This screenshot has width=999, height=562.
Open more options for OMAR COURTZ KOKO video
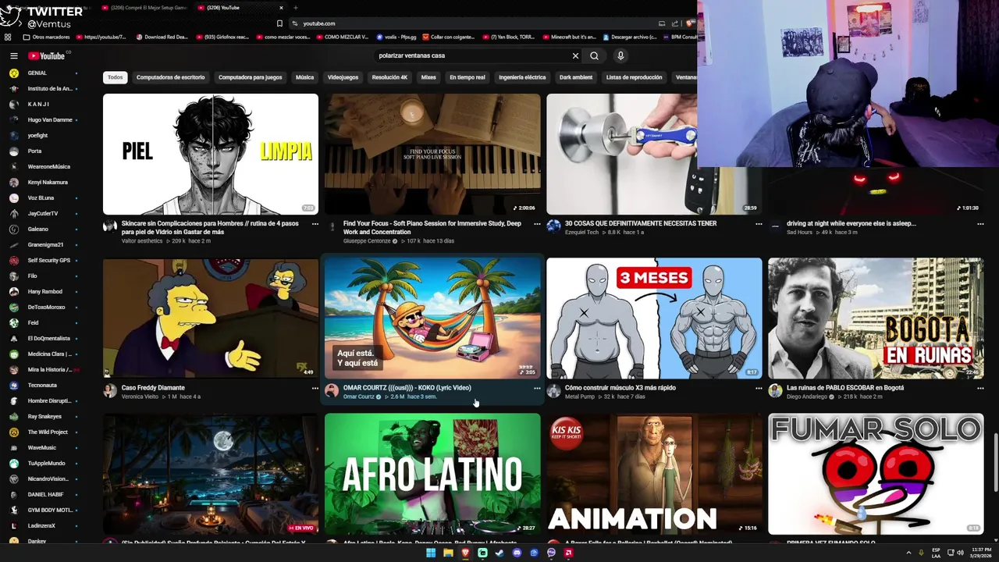click(x=537, y=388)
